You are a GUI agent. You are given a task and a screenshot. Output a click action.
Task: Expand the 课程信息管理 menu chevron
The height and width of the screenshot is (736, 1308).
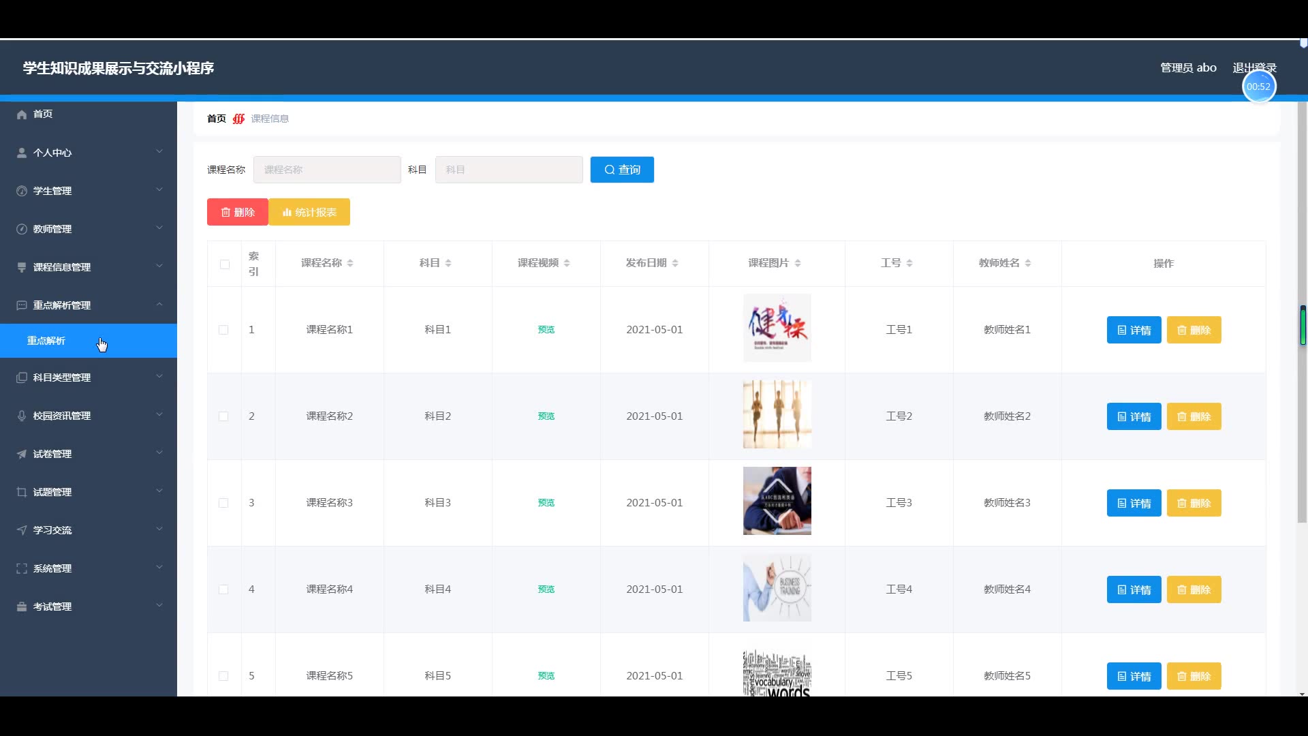[x=159, y=266]
